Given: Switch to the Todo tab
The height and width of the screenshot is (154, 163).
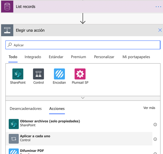Looking at the screenshot, I should point(13,57).
